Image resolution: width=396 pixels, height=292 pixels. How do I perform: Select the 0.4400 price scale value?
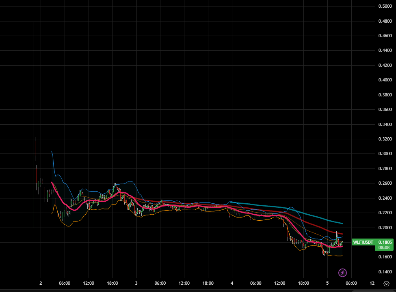(385, 50)
